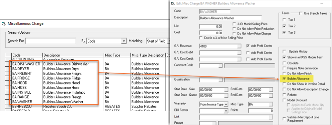332x125 pixels.
Task: Enable Model Discount checkbox
Action: [x=284, y=100]
